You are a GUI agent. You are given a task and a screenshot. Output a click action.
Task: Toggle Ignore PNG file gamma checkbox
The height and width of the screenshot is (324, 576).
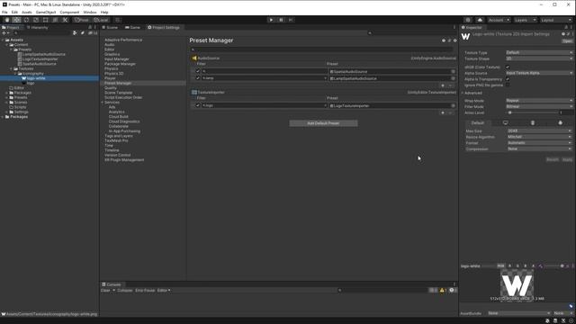[x=508, y=85]
